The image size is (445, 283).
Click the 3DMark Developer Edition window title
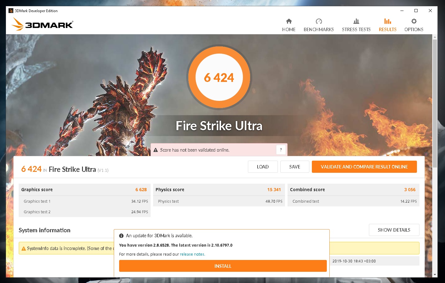point(36,11)
